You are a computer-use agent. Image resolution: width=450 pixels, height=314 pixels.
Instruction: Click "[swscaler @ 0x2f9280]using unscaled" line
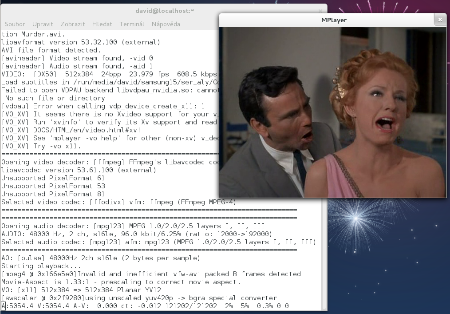(x=139, y=298)
